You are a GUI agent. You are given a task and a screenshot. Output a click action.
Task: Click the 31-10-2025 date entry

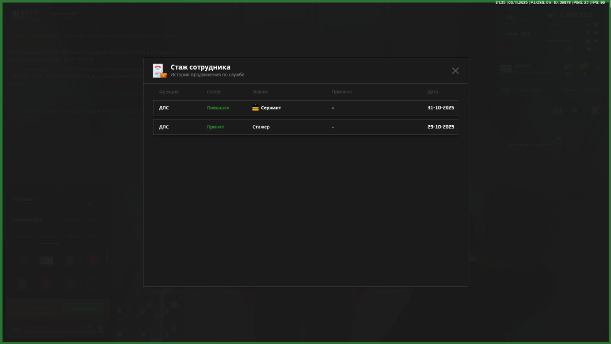pyautogui.click(x=440, y=108)
